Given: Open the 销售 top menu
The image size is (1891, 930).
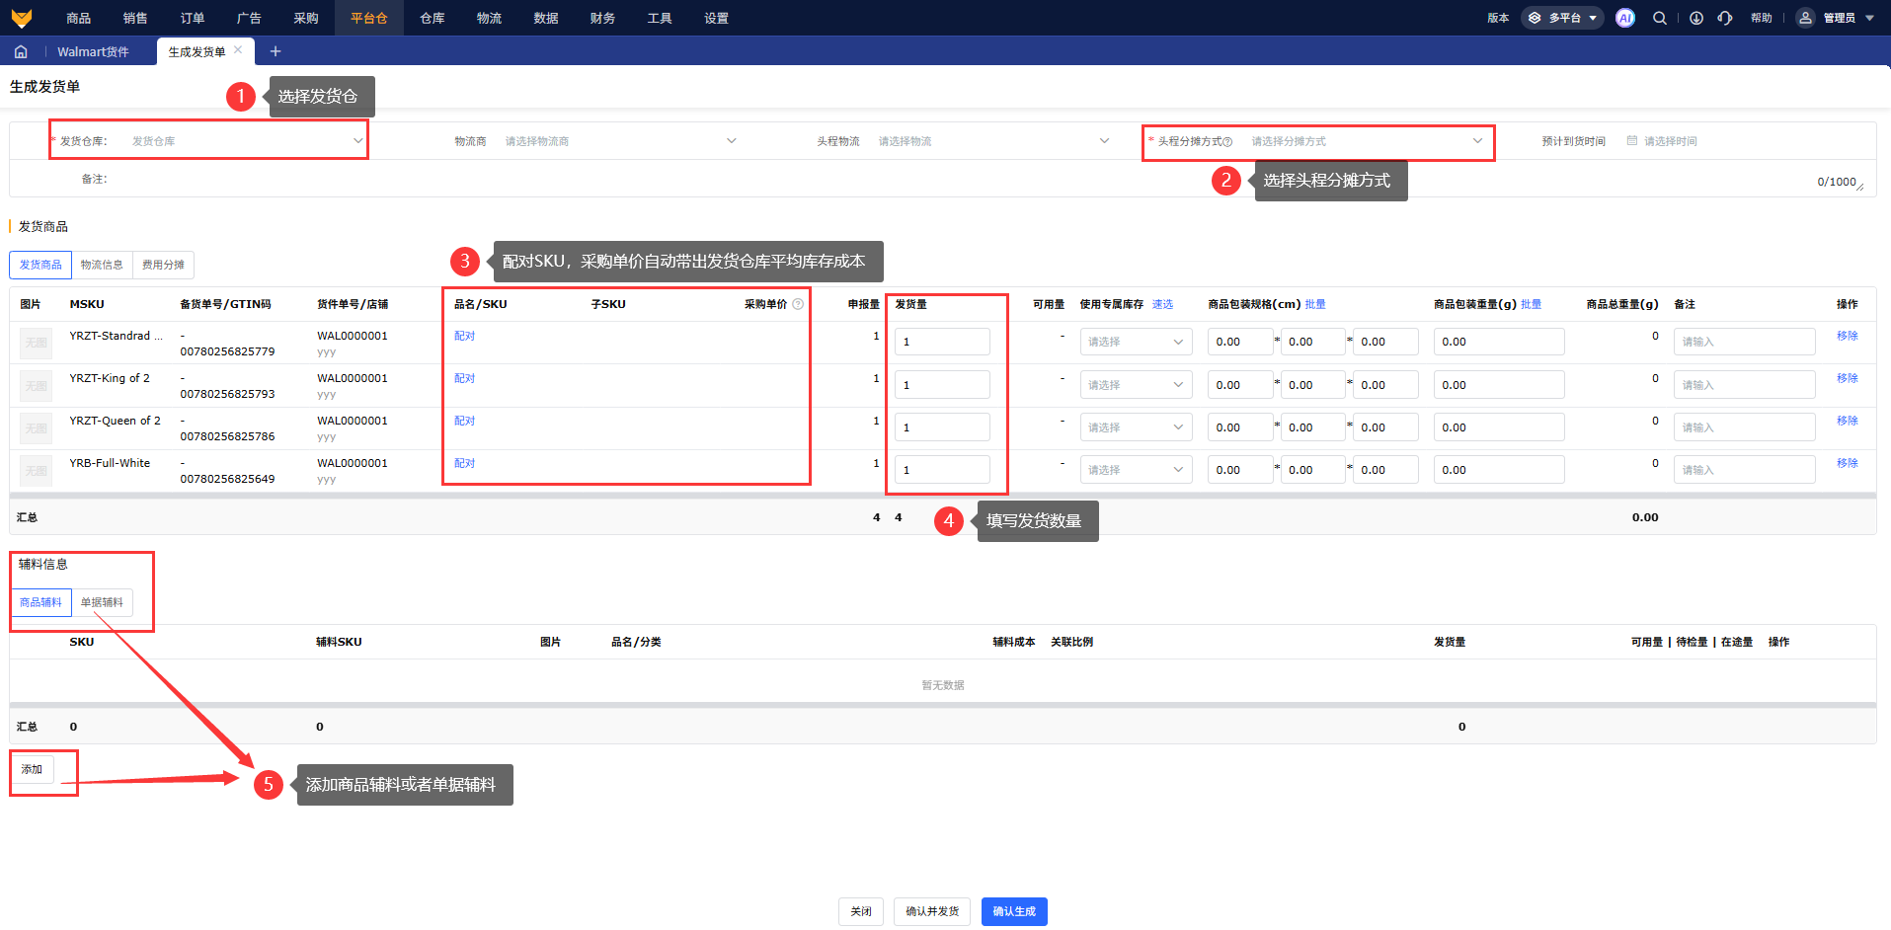Looking at the screenshot, I should [135, 18].
